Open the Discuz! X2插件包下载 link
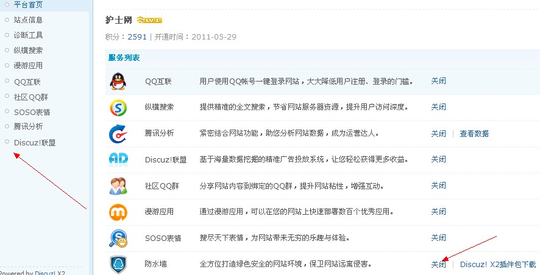Image resolution: width=540 pixels, height=275 pixels. coord(498,264)
